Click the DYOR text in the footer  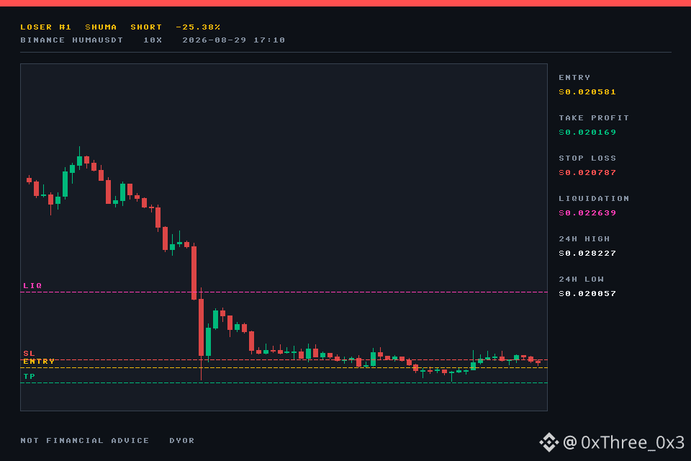tap(182, 441)
